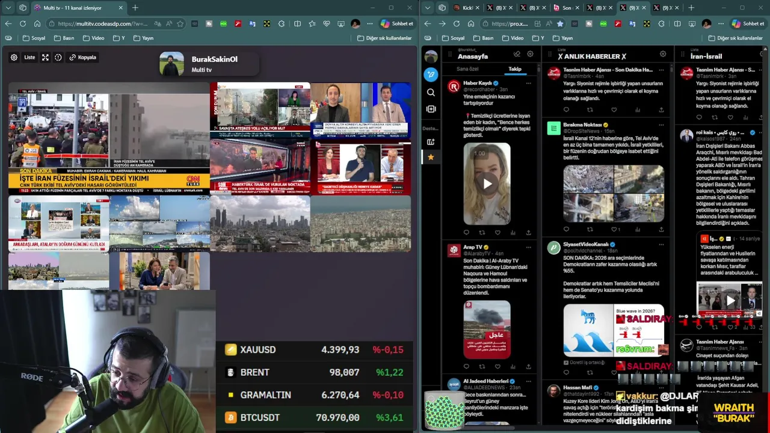Click the BTCUSDT ticker row

coord(315,417)
